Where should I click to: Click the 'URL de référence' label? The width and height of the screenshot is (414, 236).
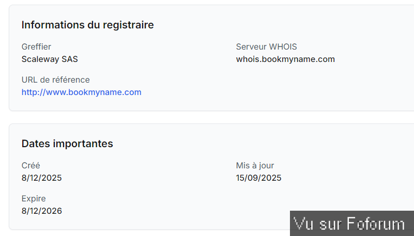(55, 80)
